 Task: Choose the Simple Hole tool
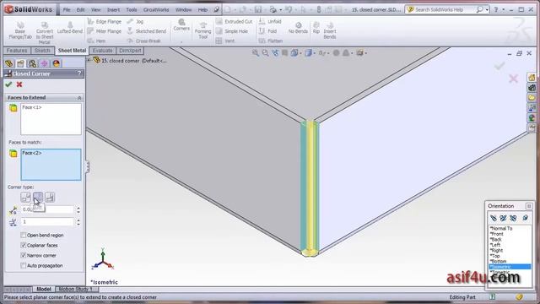point(232,31)
